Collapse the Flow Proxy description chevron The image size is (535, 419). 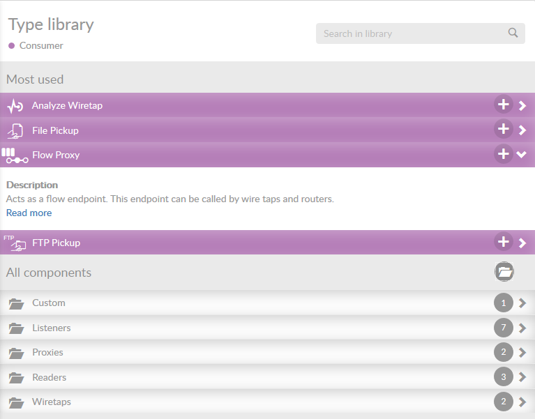click(522, 155)
